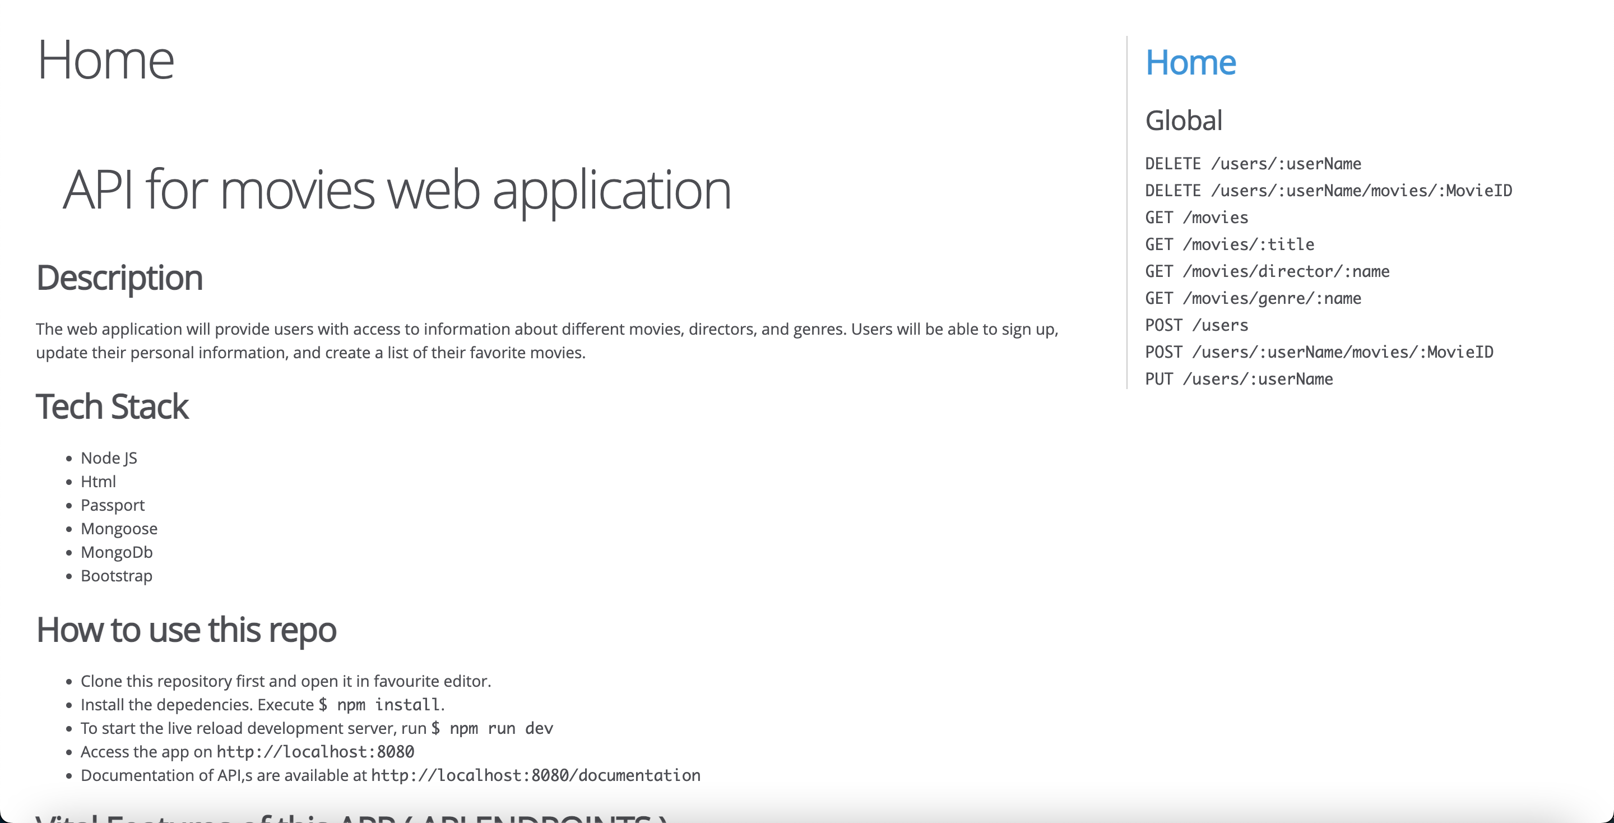This screenshot has width=1614, height=823.
Task: Open GET /movies/director/:name endpoint
Action: click(x=1267, y=272)
